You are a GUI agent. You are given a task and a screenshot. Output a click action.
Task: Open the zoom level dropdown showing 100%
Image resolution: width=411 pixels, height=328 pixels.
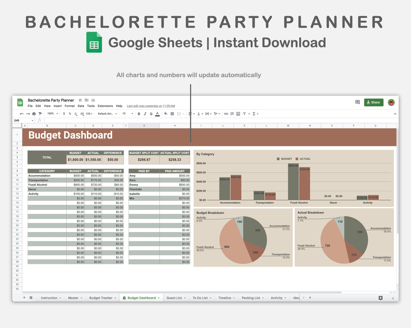tap(51, 114)
